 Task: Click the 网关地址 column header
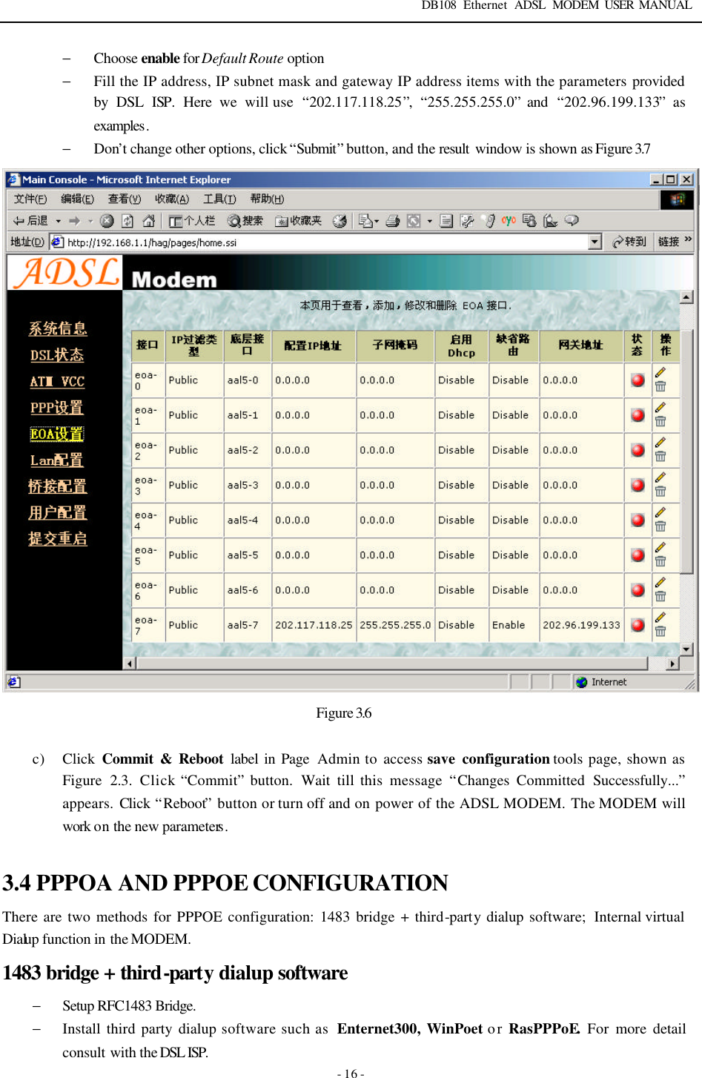(581, 345)
